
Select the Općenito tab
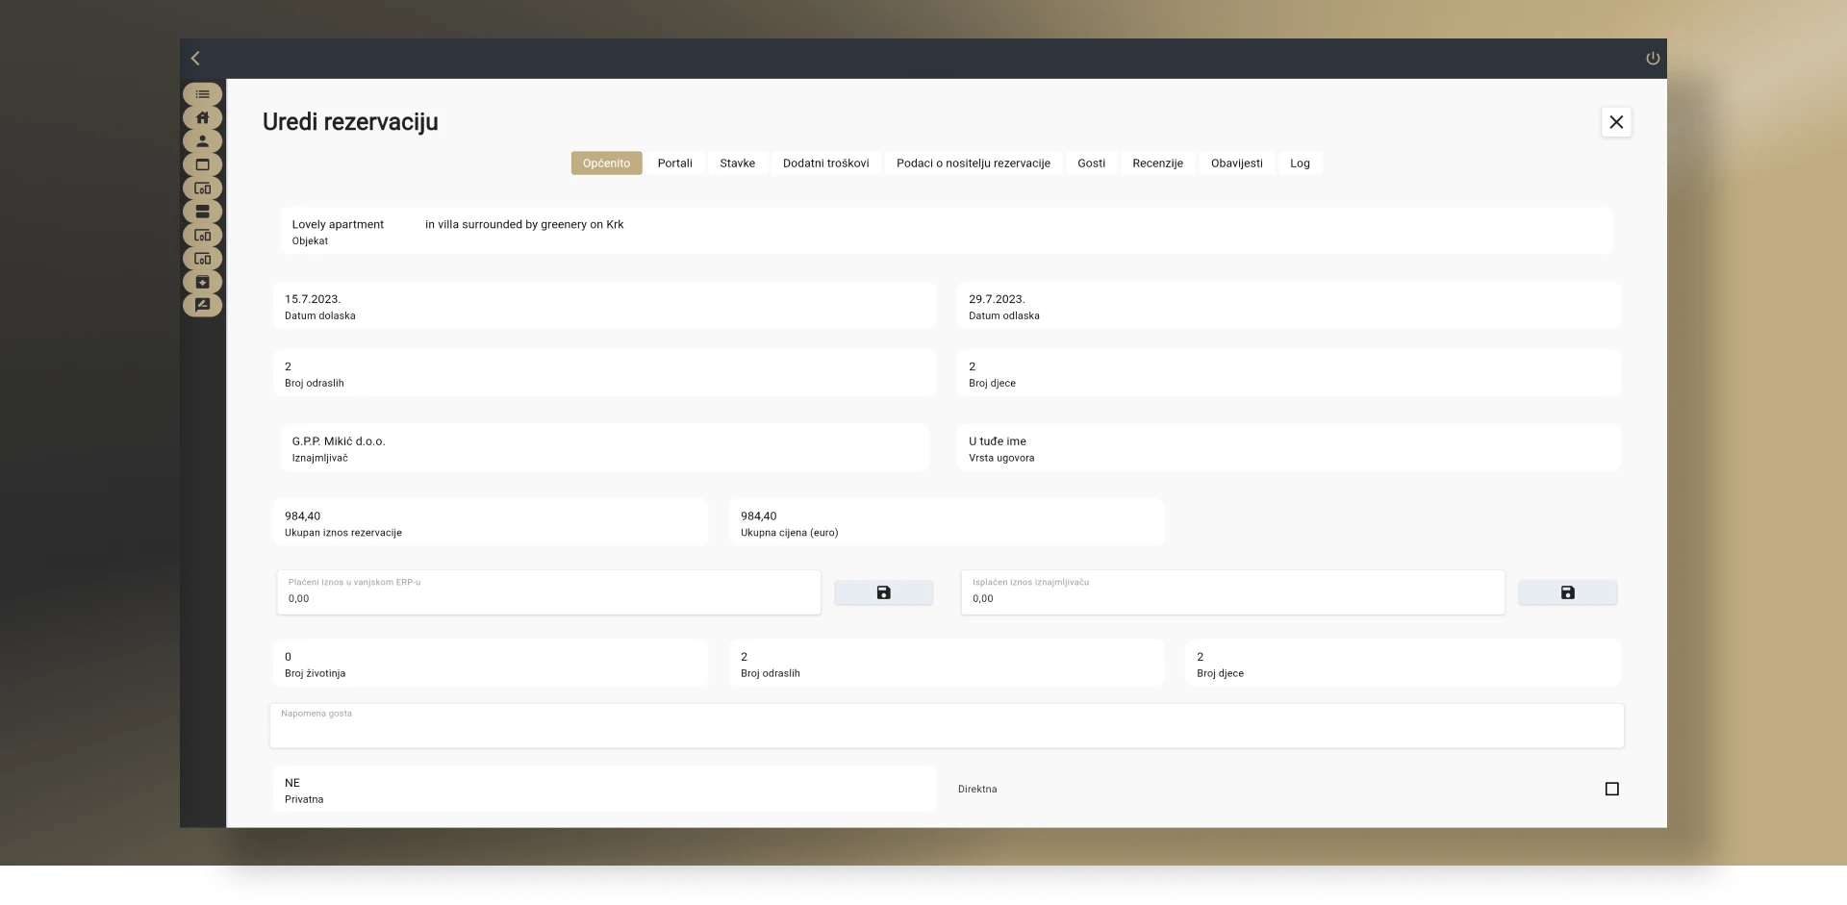click(x=606, y=163)
